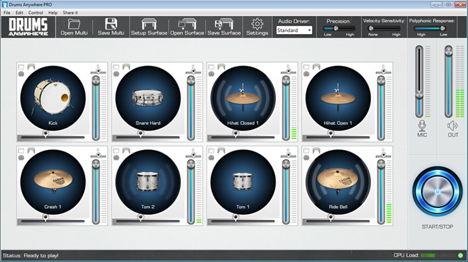Click the Kick pad volume slider knob
Screen dimensions: 468x262
tap(96, 81)
